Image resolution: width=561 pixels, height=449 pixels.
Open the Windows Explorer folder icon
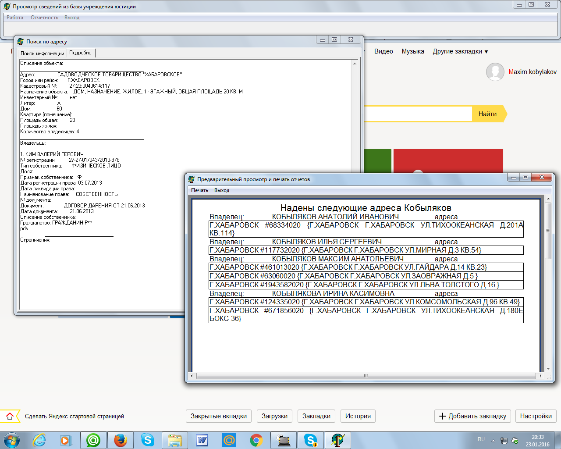point(175,440)
